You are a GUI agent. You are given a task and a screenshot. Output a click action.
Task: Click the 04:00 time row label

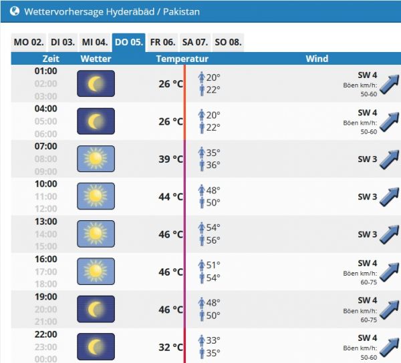[x=46, y=109]
